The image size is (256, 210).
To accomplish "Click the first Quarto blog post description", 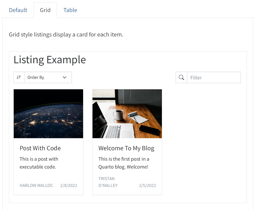I will (x=124, y=163).
